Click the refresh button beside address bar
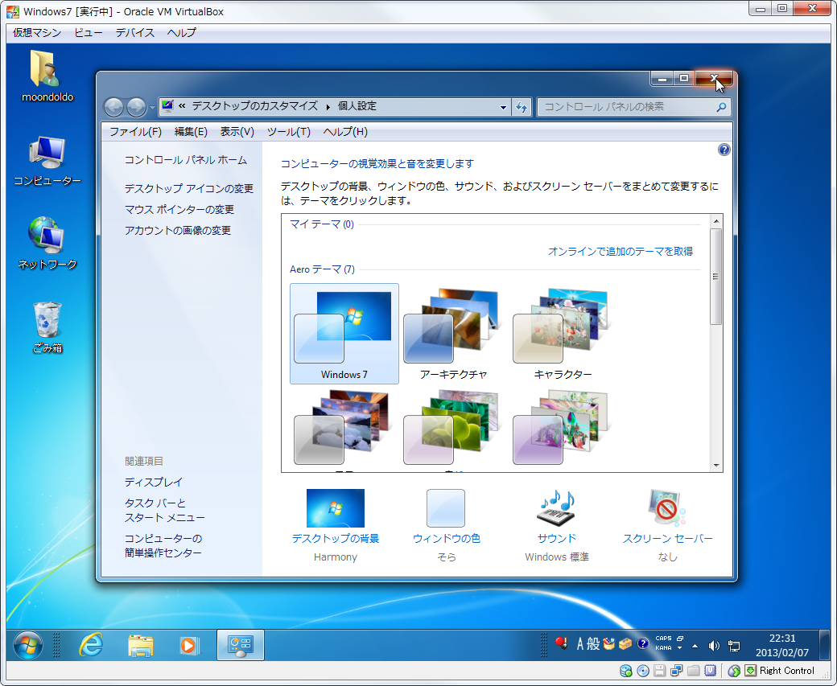Screen dimensions: 837x686 (x=522, y=107)
